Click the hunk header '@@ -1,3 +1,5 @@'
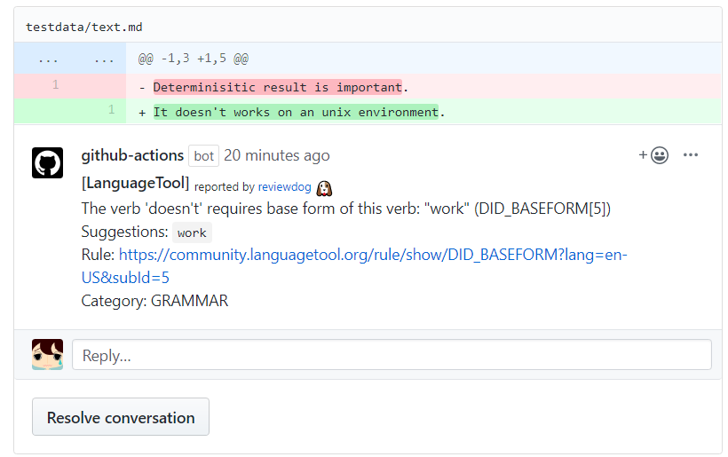The image size is (728, 457). pos(194,59)
